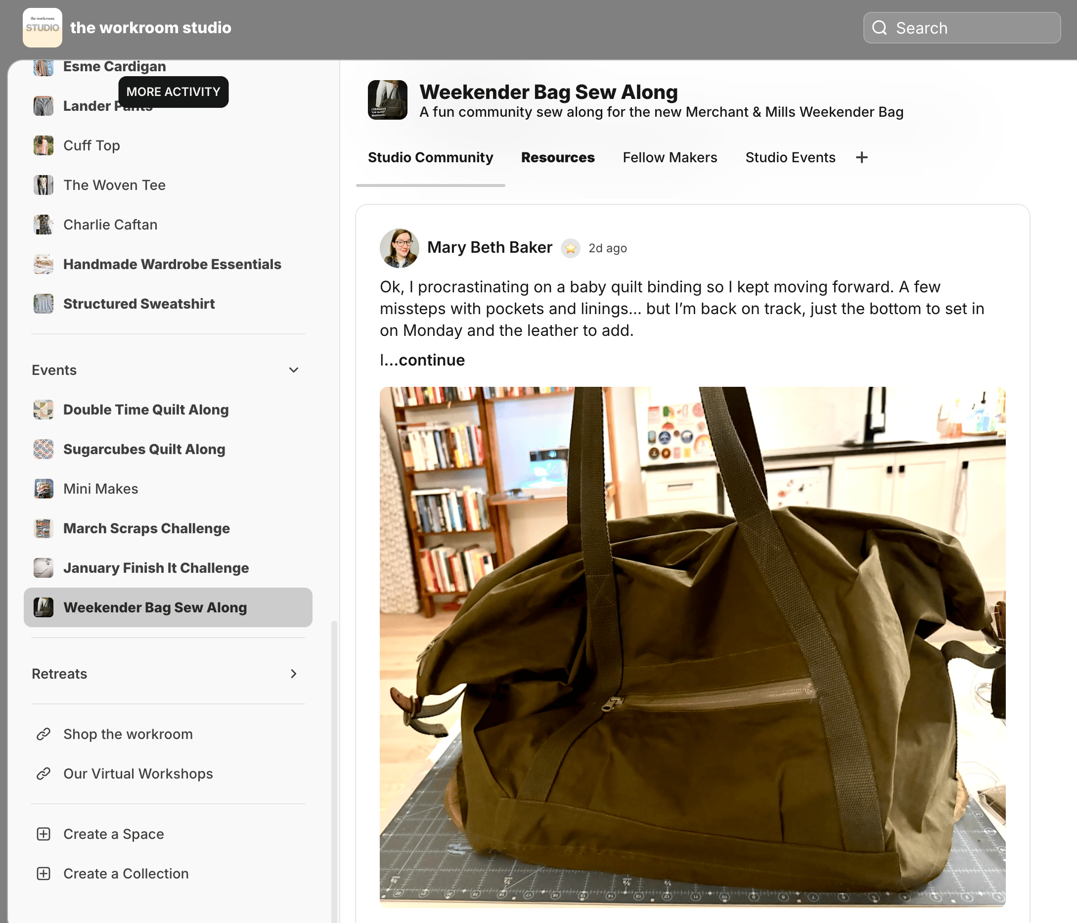Click the plus icon beside Studio Events
This screenshot has height=923, width=1077.
point(861,157)
